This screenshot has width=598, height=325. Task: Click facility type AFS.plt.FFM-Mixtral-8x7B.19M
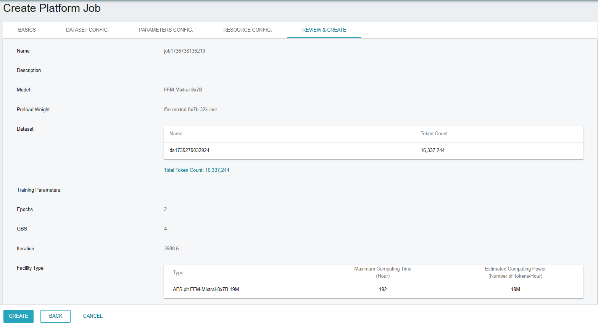(x=206, y=290)
